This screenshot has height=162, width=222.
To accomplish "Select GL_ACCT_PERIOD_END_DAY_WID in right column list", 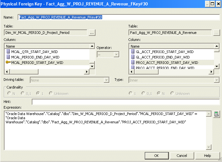I will (163, 57).
